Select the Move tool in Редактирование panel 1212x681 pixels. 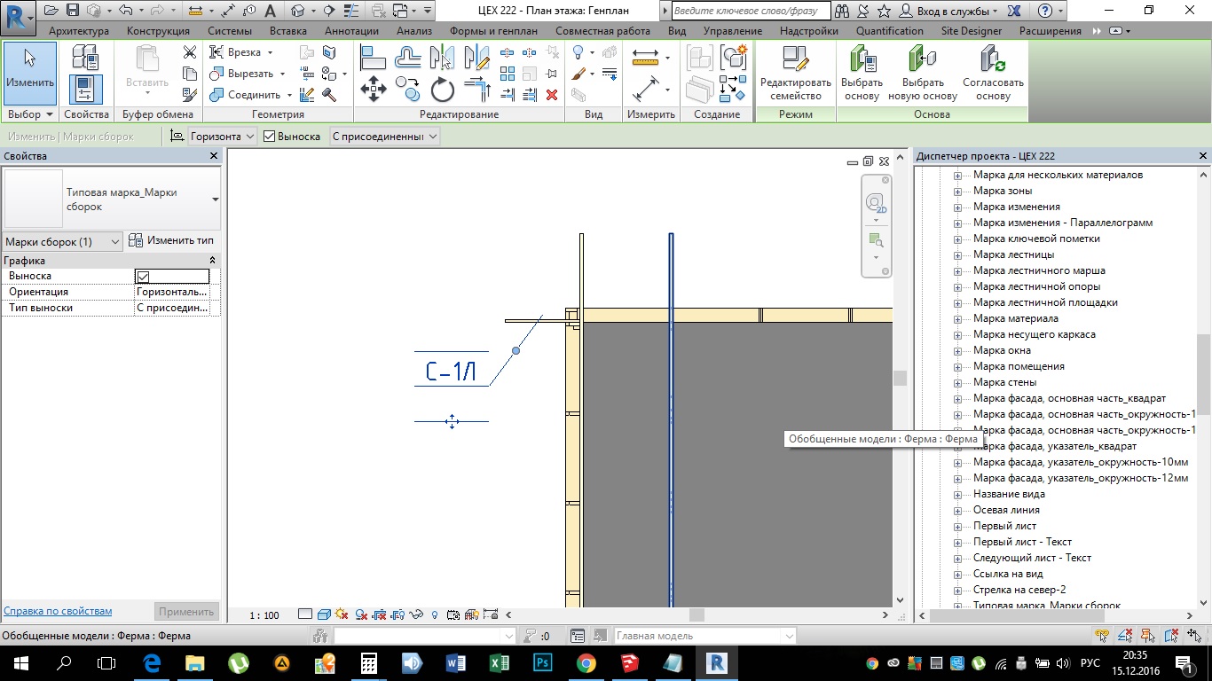(374, 90)
